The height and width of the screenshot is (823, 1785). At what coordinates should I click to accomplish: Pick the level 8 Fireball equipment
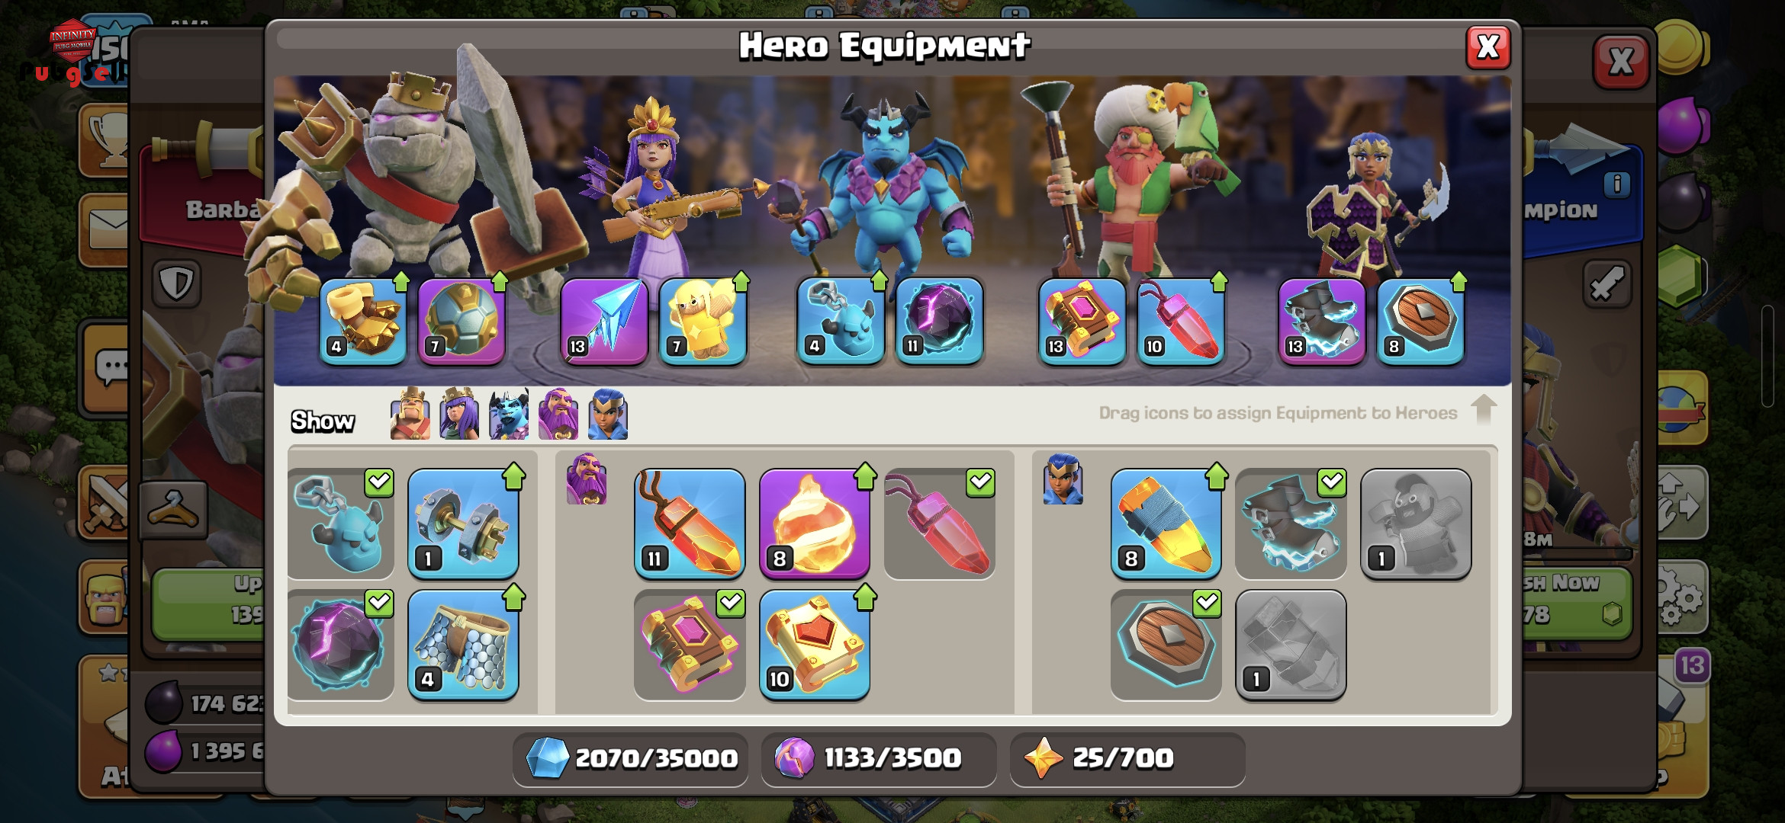point(815,524)
